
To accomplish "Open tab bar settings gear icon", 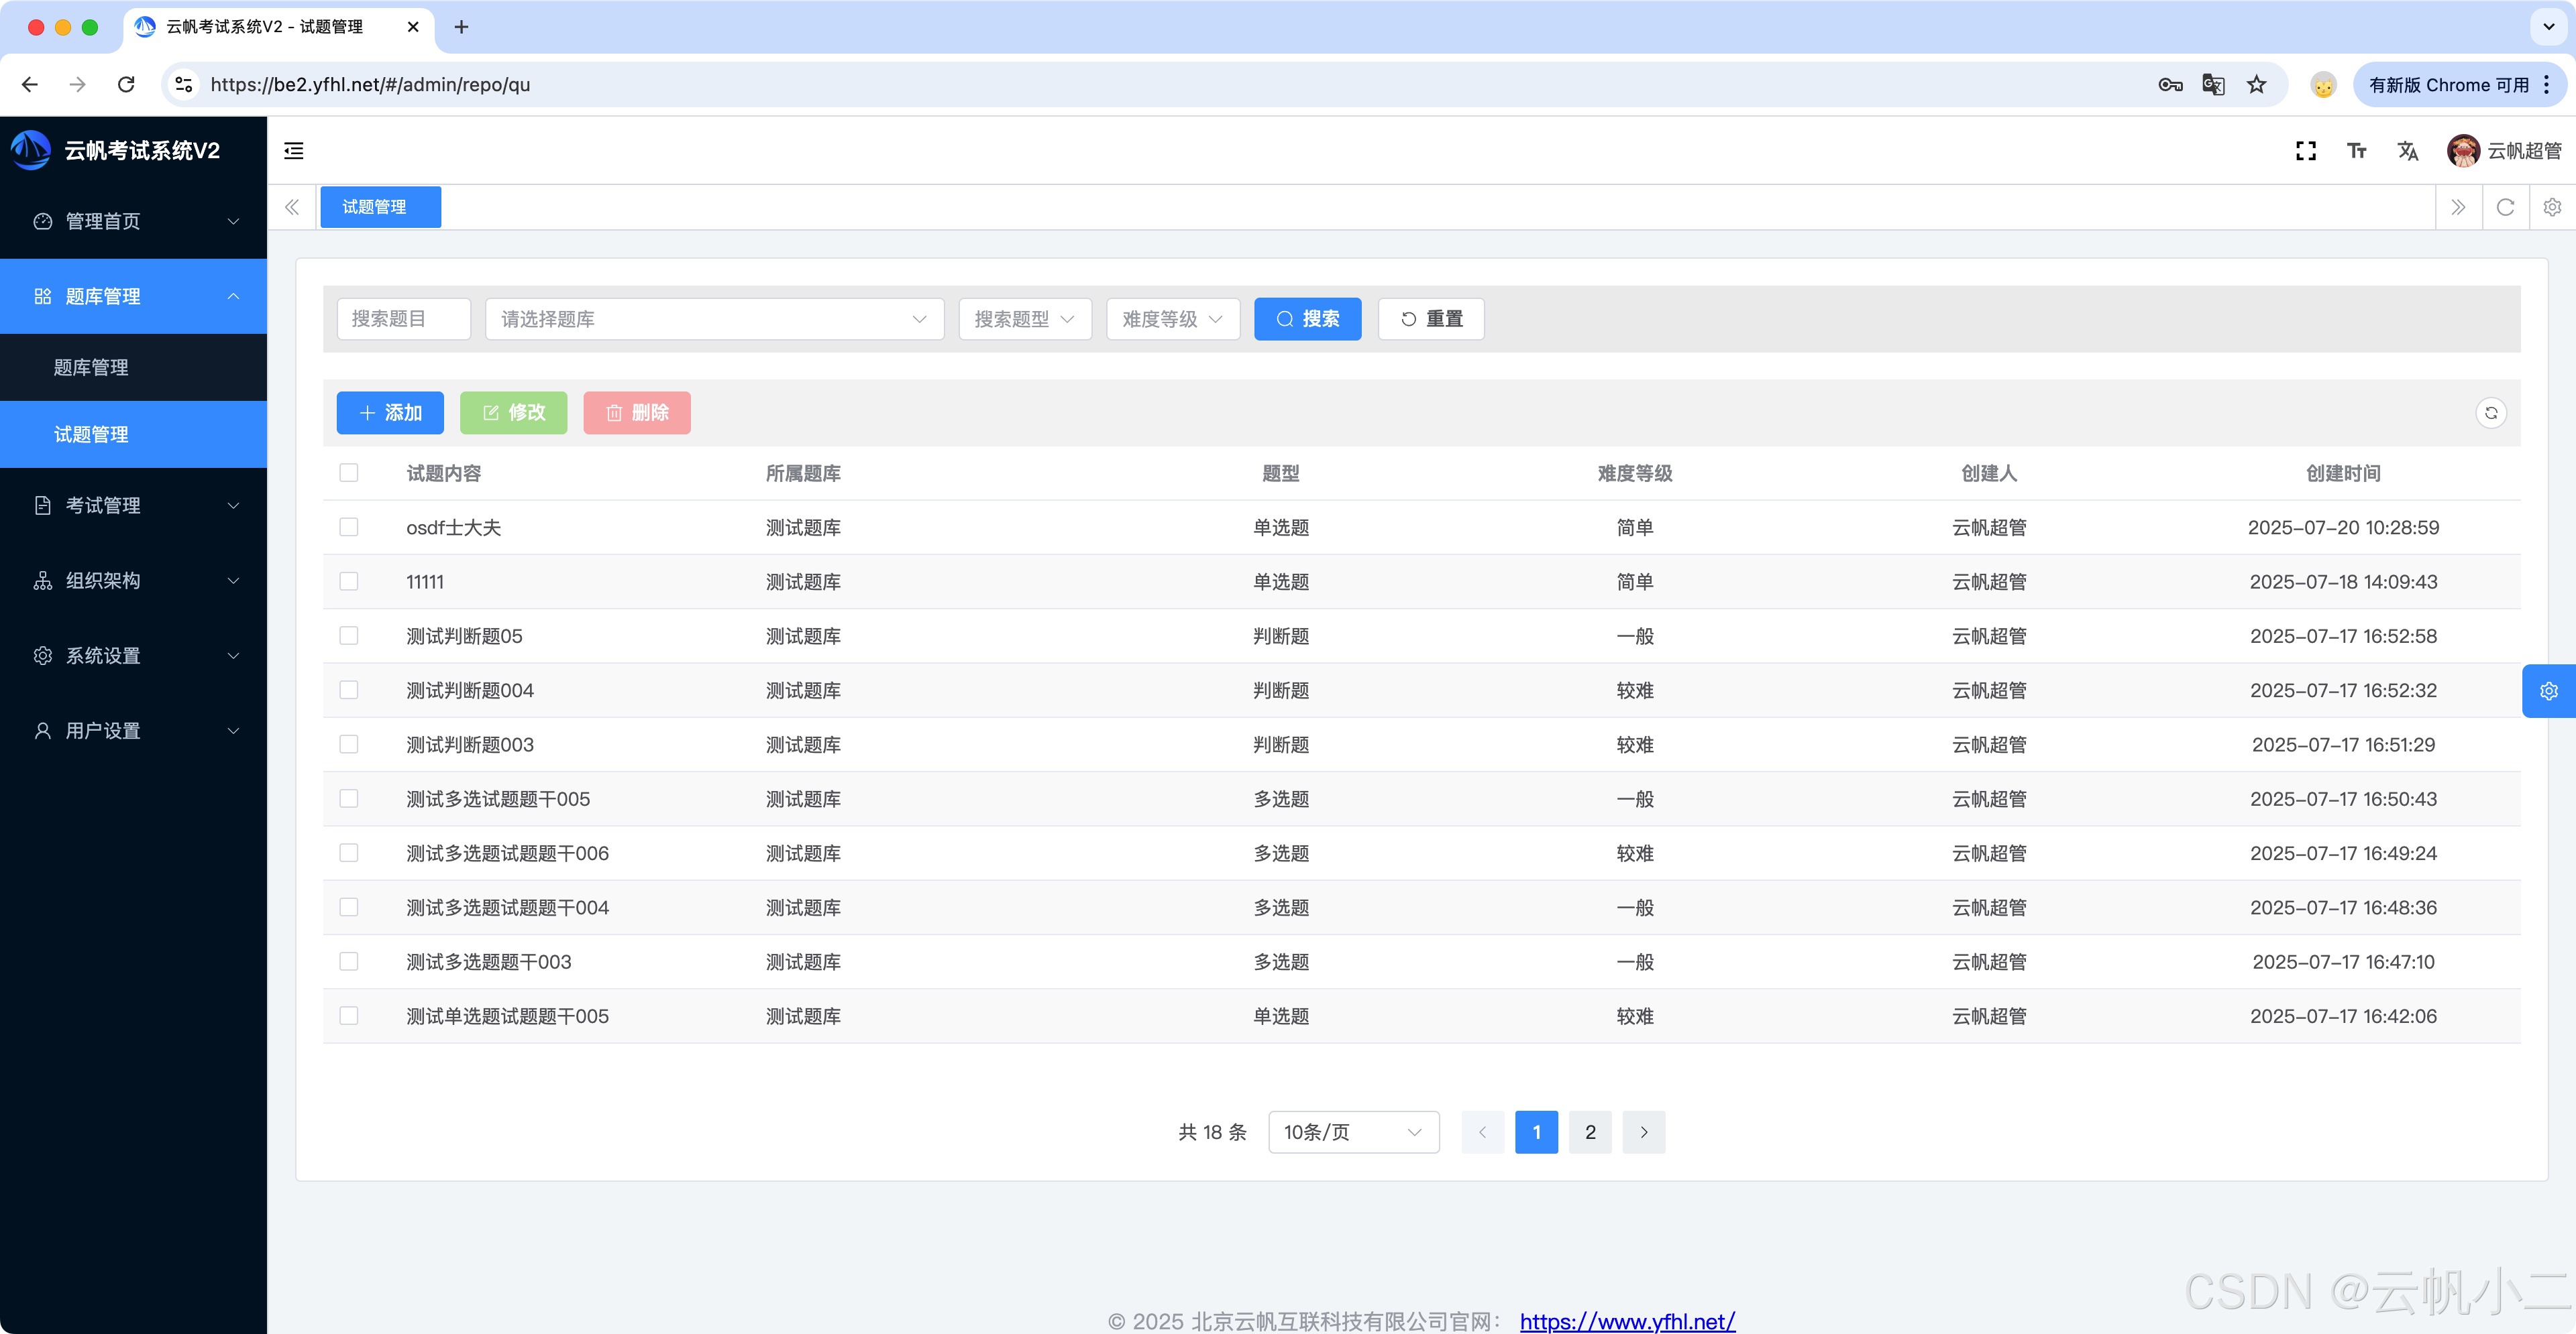I will click(x=2552, y=207).
